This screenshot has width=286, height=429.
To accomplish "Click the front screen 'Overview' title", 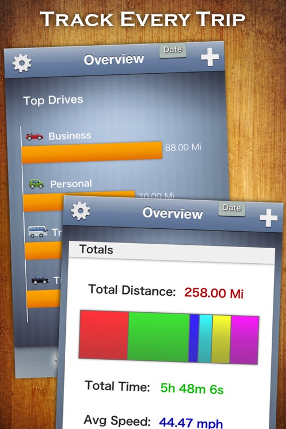I will click(x=172, y=213).
